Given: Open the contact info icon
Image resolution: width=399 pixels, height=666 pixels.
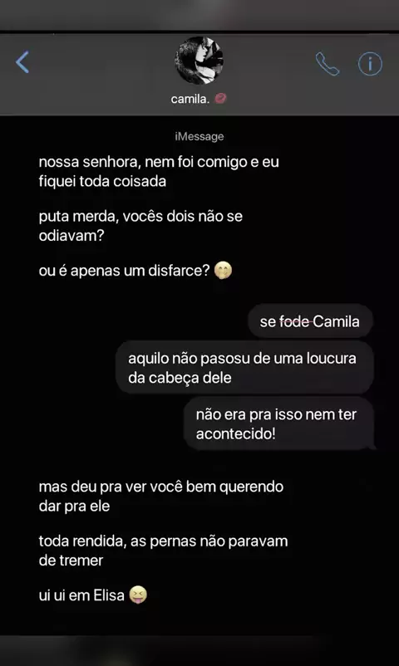Looking at the screenshot, I should (370, 64).
